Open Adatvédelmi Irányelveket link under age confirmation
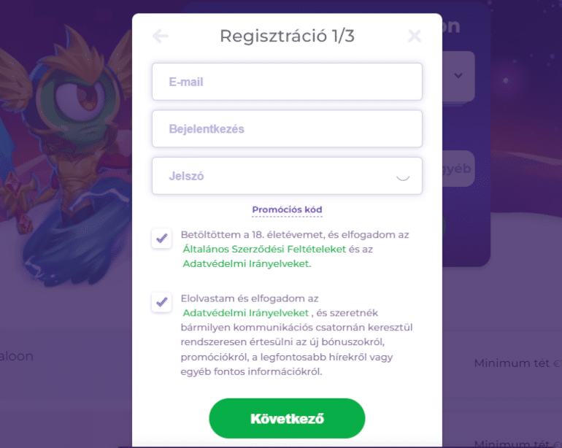This screenshot has width=562, height=448. pyautogui.click(x=247, y=264)
